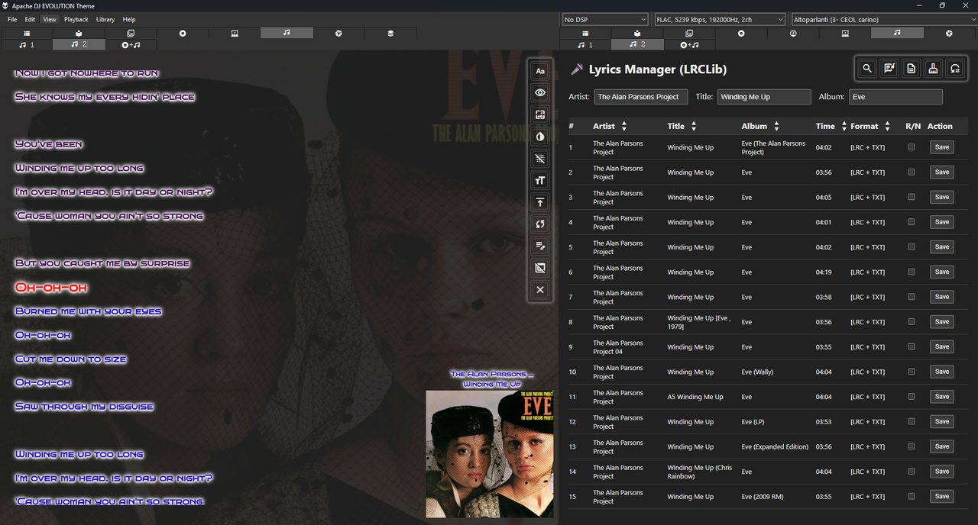Open the disc icon tab in left panel
Screen dimensions: 978x525
coord(183,34)
